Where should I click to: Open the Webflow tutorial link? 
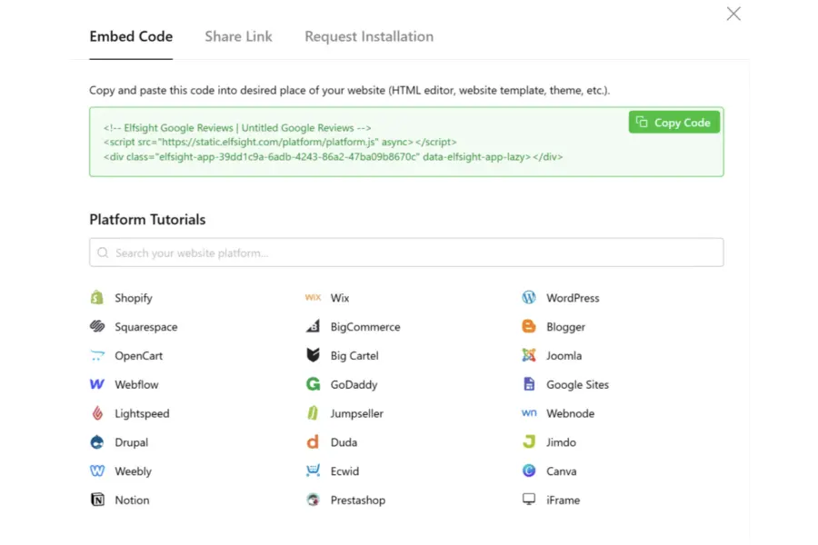click(x=136, y=384)
